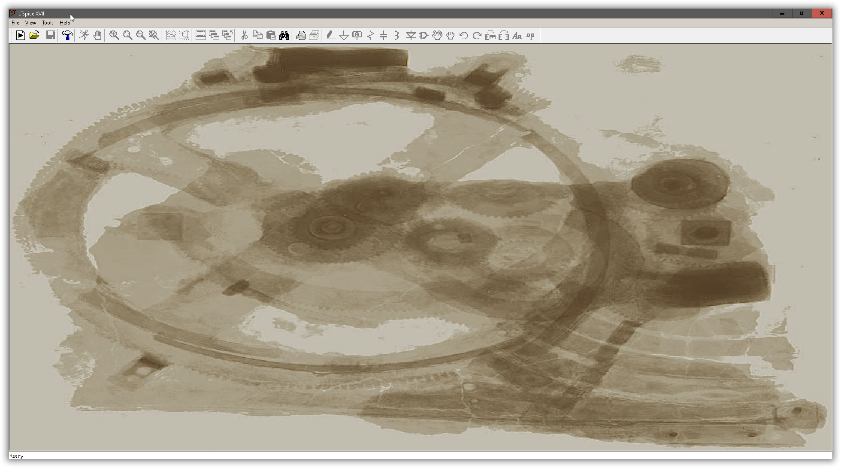Save with the floppy disk icon
The height and width of the screenshot is (468, 841).
[x=51, y=35]
